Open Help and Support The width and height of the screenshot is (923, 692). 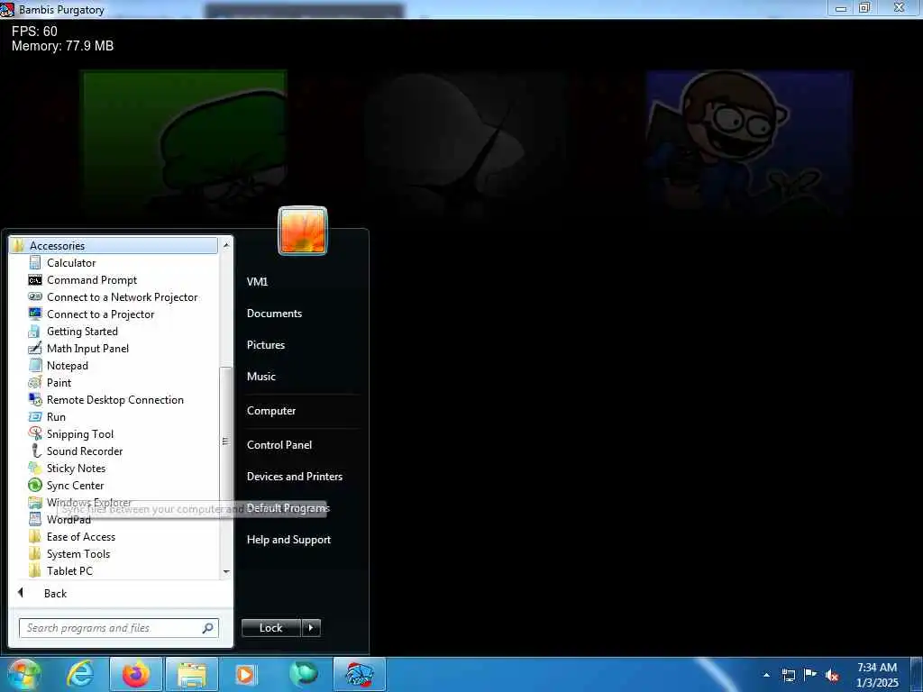(288, 540)
